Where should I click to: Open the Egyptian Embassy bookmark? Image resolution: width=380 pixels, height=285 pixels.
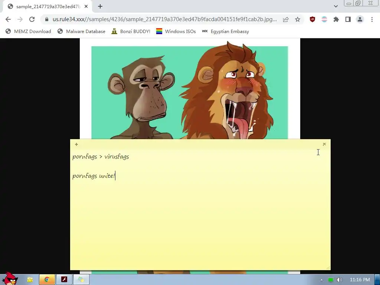coord(225,31)
